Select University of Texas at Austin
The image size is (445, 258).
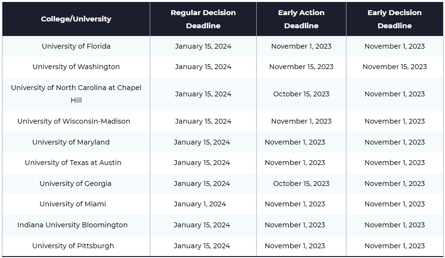(x=73, y=163)
